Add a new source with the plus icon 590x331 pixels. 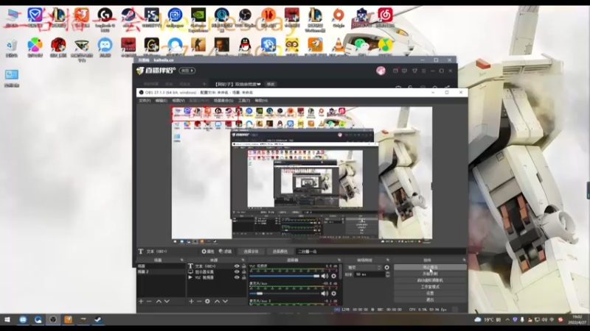[x=191, y=301]
